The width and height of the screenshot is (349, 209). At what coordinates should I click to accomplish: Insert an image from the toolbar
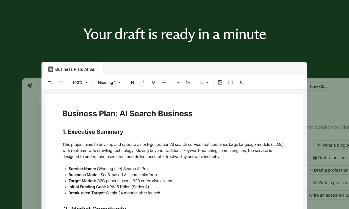pos(220,82)
